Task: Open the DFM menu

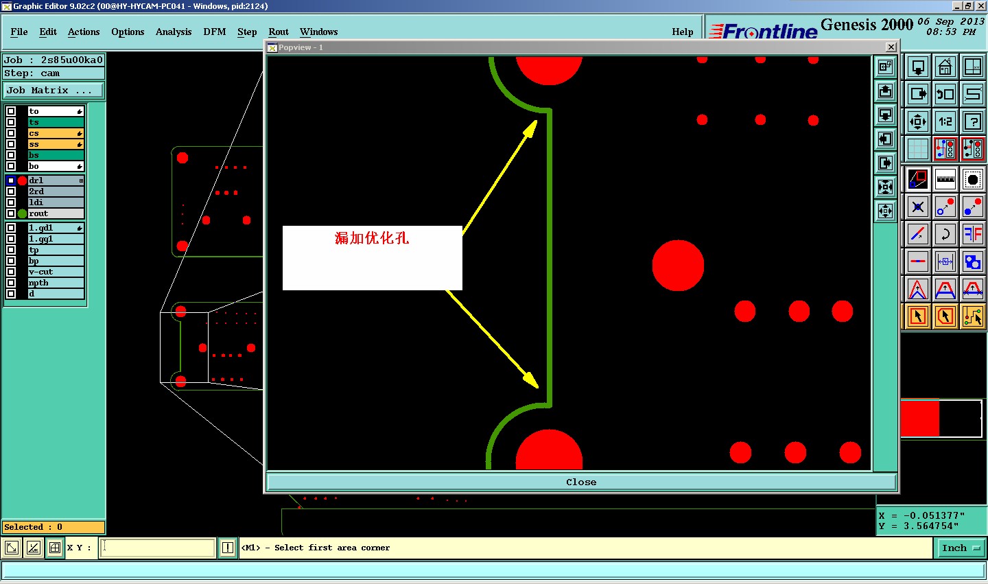Action: (215, 32)
